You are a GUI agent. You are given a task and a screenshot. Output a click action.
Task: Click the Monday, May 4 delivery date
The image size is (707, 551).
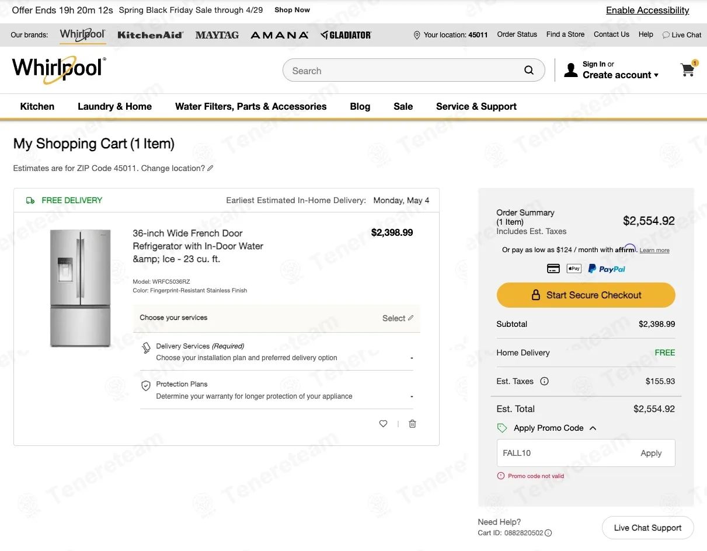pos(401,200)
